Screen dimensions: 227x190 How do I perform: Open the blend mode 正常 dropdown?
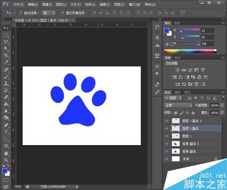(x=178, y=105)
